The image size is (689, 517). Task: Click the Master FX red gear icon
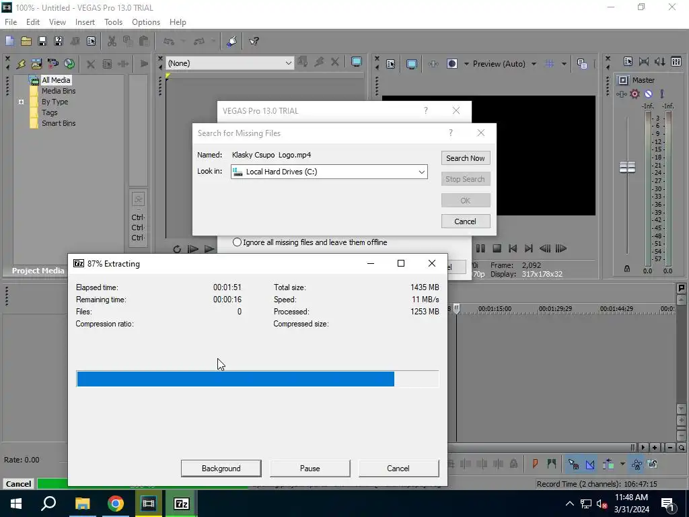[x=634, y=94]
